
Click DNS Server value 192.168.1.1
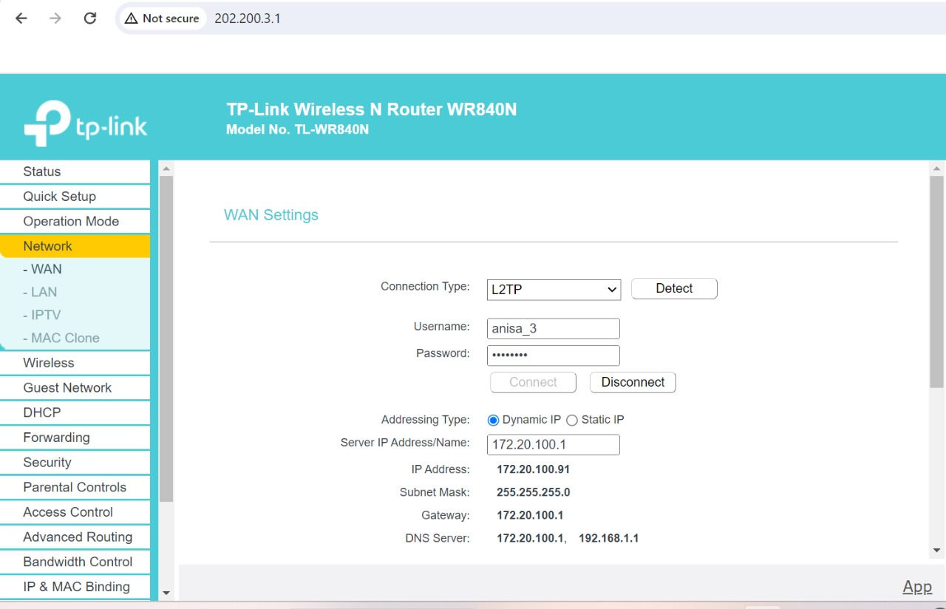coord(608,538)
